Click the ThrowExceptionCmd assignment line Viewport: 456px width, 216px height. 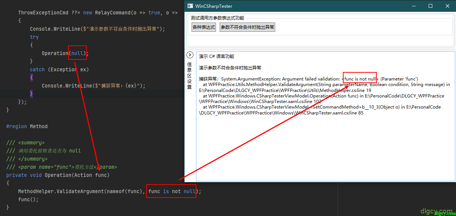(98, 13)
